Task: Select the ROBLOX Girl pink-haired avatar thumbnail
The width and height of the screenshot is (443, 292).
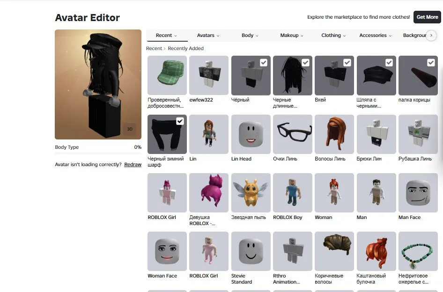Action: point(167,193)
